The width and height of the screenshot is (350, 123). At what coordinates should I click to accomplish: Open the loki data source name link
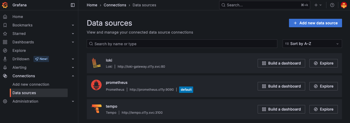pos(109,60)
